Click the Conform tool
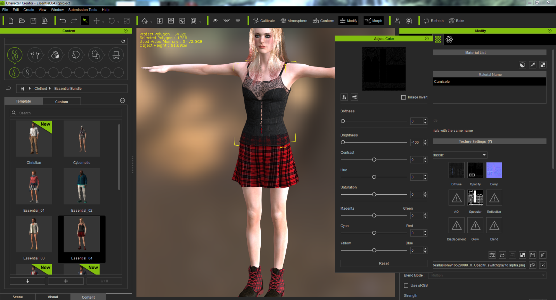 pos(324,21)
